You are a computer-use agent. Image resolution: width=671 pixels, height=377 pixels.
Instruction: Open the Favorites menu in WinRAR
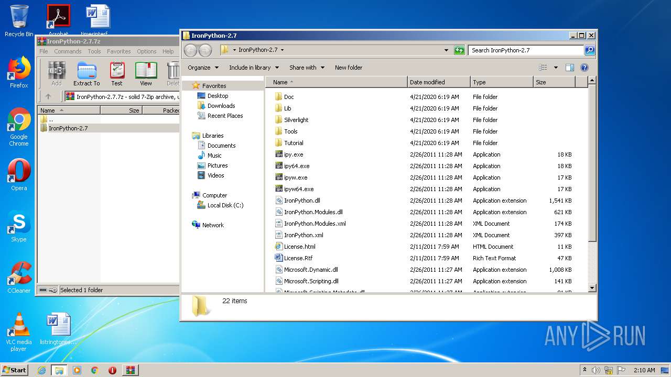point(119,51)
